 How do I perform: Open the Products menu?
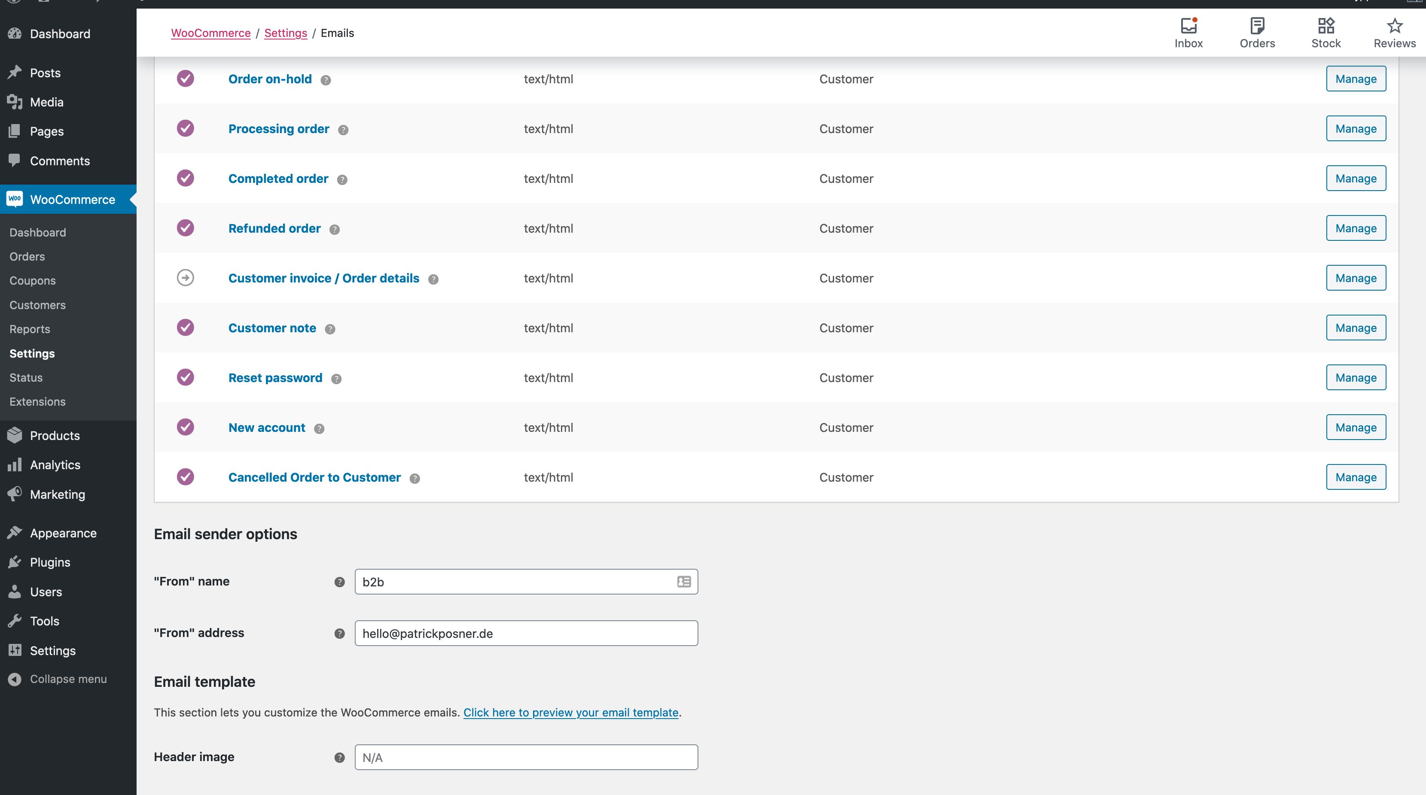pos(68,435)
